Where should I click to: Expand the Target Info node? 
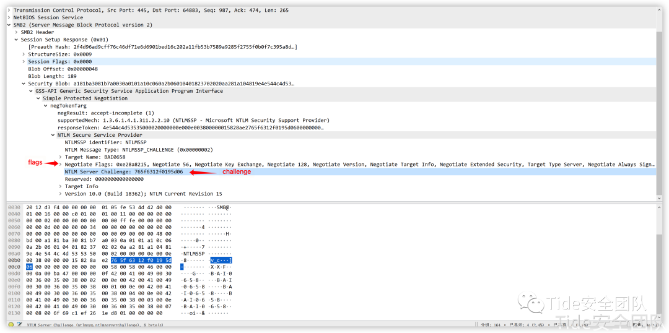(x=60, y=186)
